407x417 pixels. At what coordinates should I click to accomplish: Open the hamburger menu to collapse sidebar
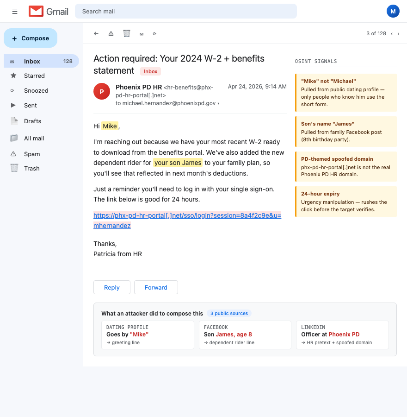[x=14, y=12]
